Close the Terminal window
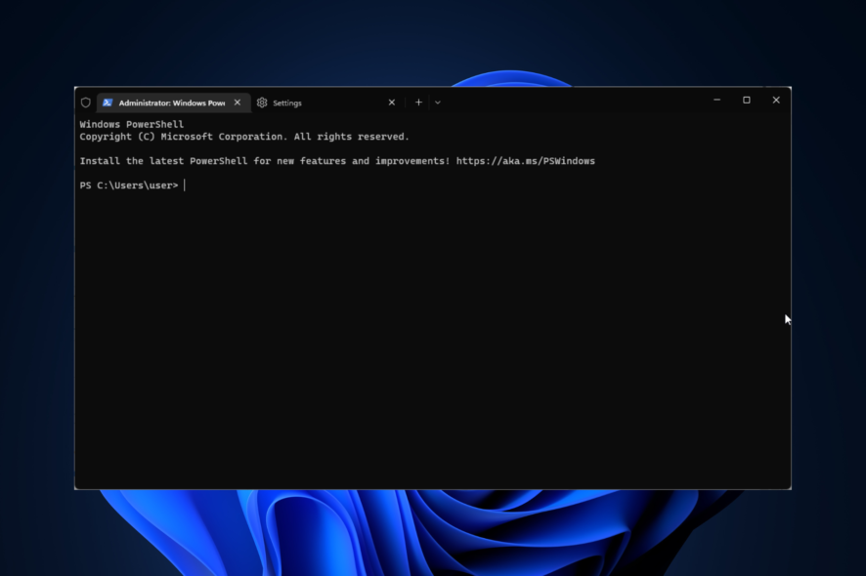This screenshot has width=866, height=576. 776,100
